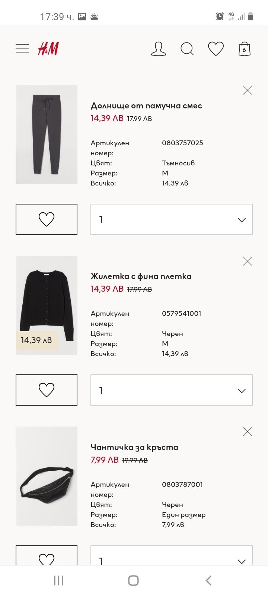
Task: Favorite the Чантичка за кръста item
Action: click(47, 557)
